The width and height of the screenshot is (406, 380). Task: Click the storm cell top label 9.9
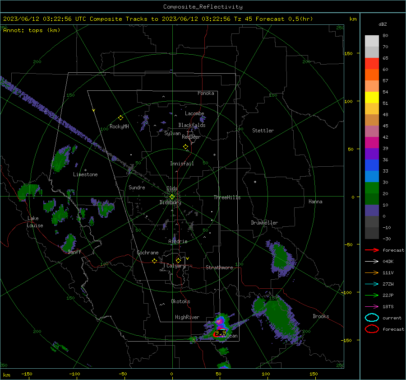click(x=220, y=333)
